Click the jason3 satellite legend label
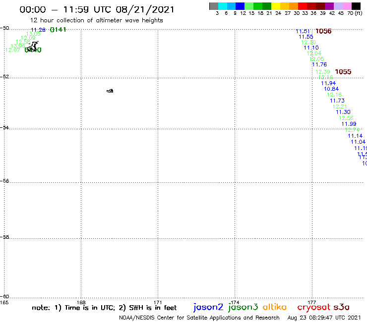 click(x=243, y=307)
